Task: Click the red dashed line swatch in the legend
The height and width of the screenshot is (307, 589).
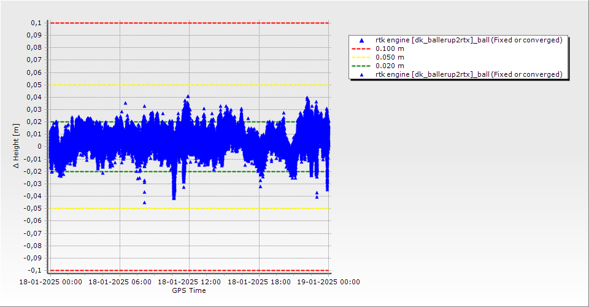Action: coord(361,49)
